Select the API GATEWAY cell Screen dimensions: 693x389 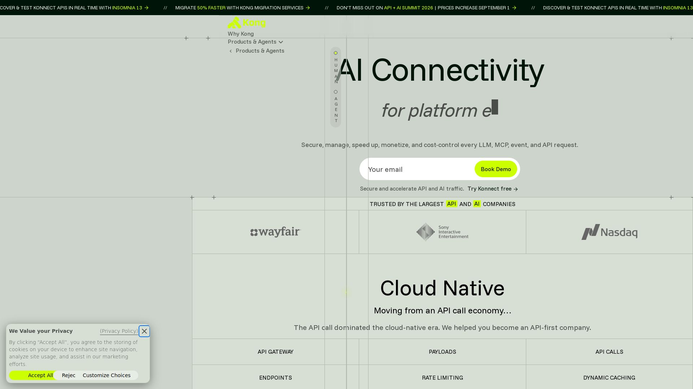tap(275, 352)
